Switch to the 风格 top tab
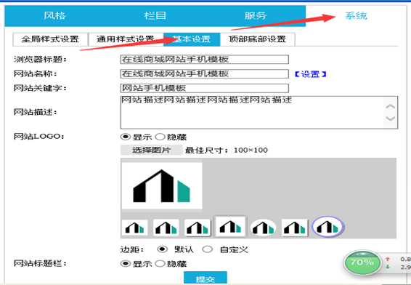This screenshot has height=285, width=411. [x=54, y=16]
